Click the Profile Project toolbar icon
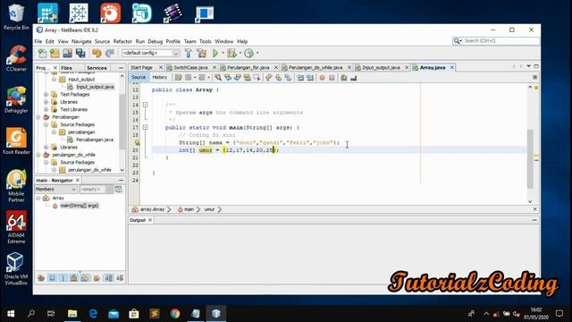The image size is (572, 322). click(x=248, y=54)
